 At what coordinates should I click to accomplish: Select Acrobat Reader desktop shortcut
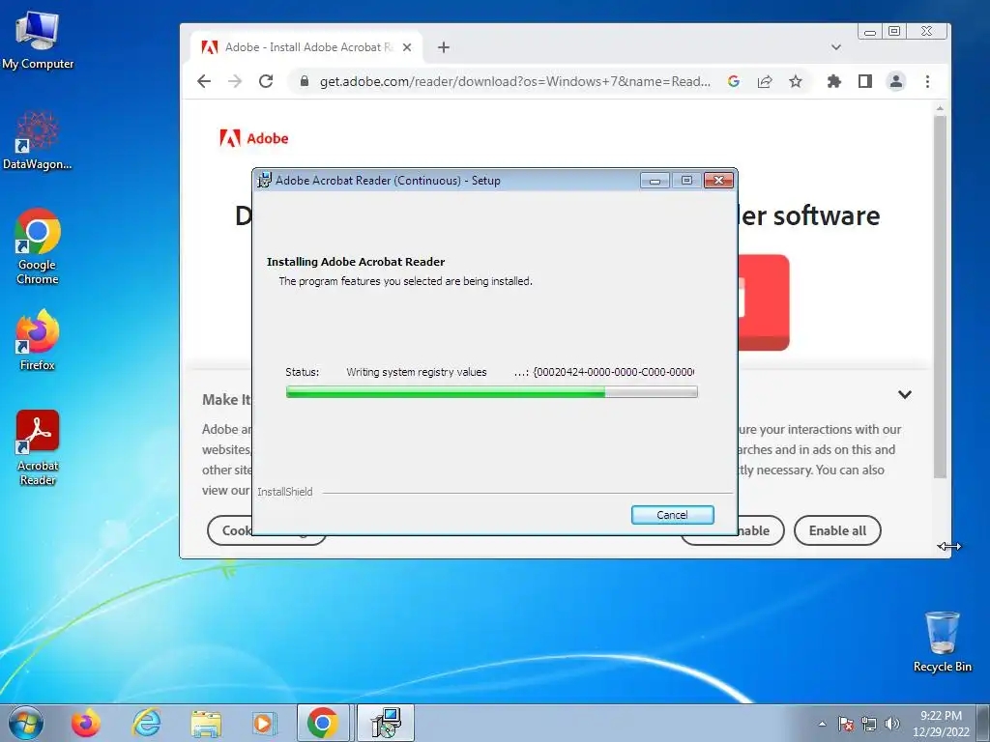(x=38, y=448)
